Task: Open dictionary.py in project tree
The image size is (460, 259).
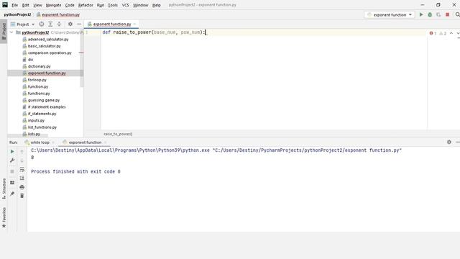Action: (39, 66)
